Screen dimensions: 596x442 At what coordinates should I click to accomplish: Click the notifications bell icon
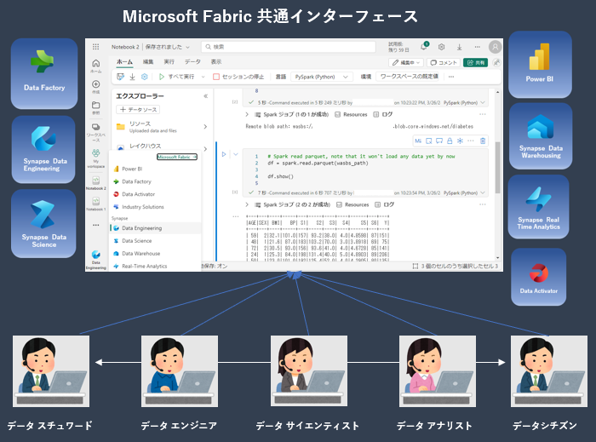(424, 47)
